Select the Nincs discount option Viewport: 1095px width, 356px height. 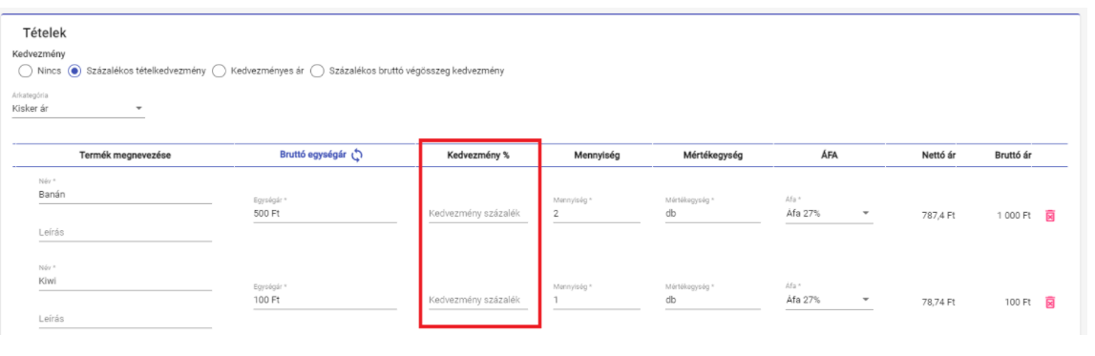point(25,71)
